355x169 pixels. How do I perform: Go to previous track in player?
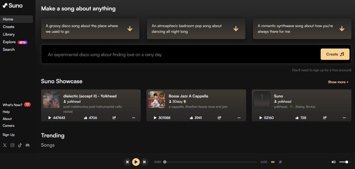click(x=127, y=162)
